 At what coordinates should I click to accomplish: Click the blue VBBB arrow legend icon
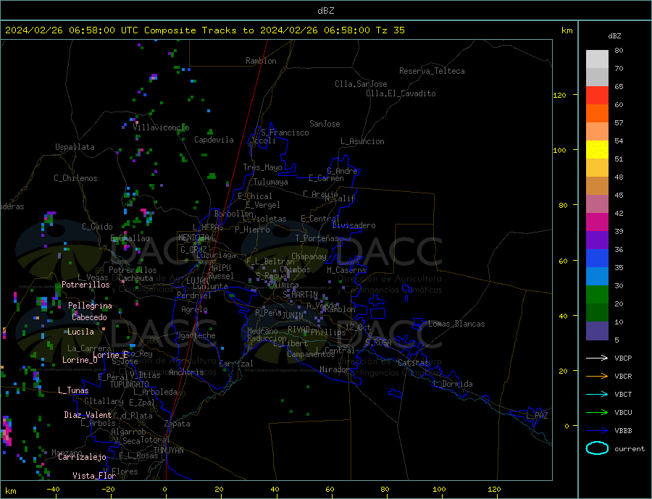pos(597,431)
